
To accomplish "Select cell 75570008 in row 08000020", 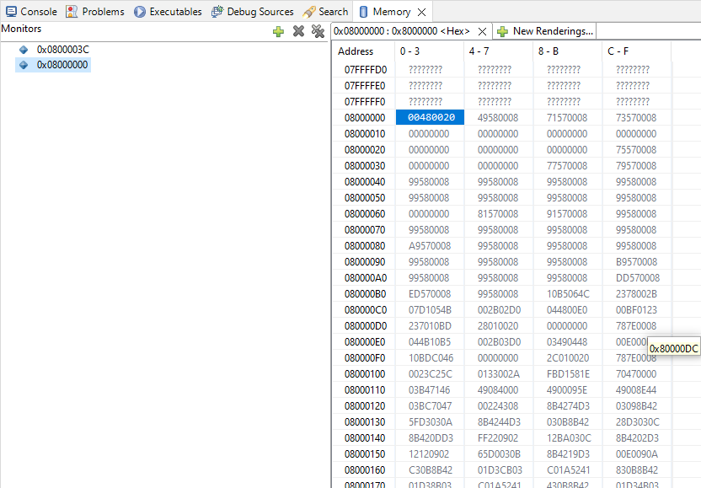I will [636, 150].
